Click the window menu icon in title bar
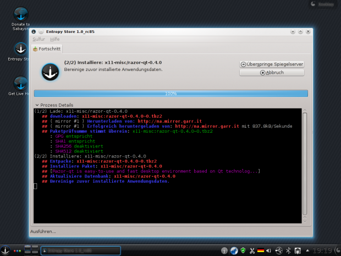The image size is (341, 256). tap(34, 32)
